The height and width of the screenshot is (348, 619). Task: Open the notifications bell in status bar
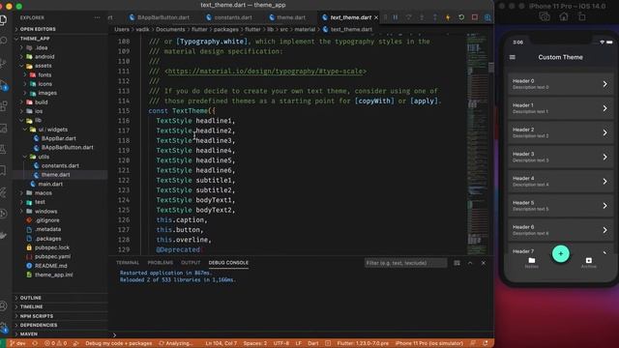pyautogui.click(x=486, y=343)
